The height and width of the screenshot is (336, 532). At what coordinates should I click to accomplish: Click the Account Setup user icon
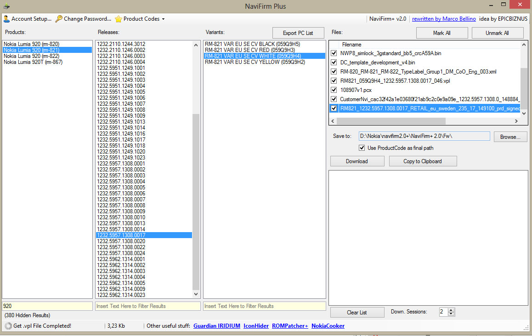(6, 19)
